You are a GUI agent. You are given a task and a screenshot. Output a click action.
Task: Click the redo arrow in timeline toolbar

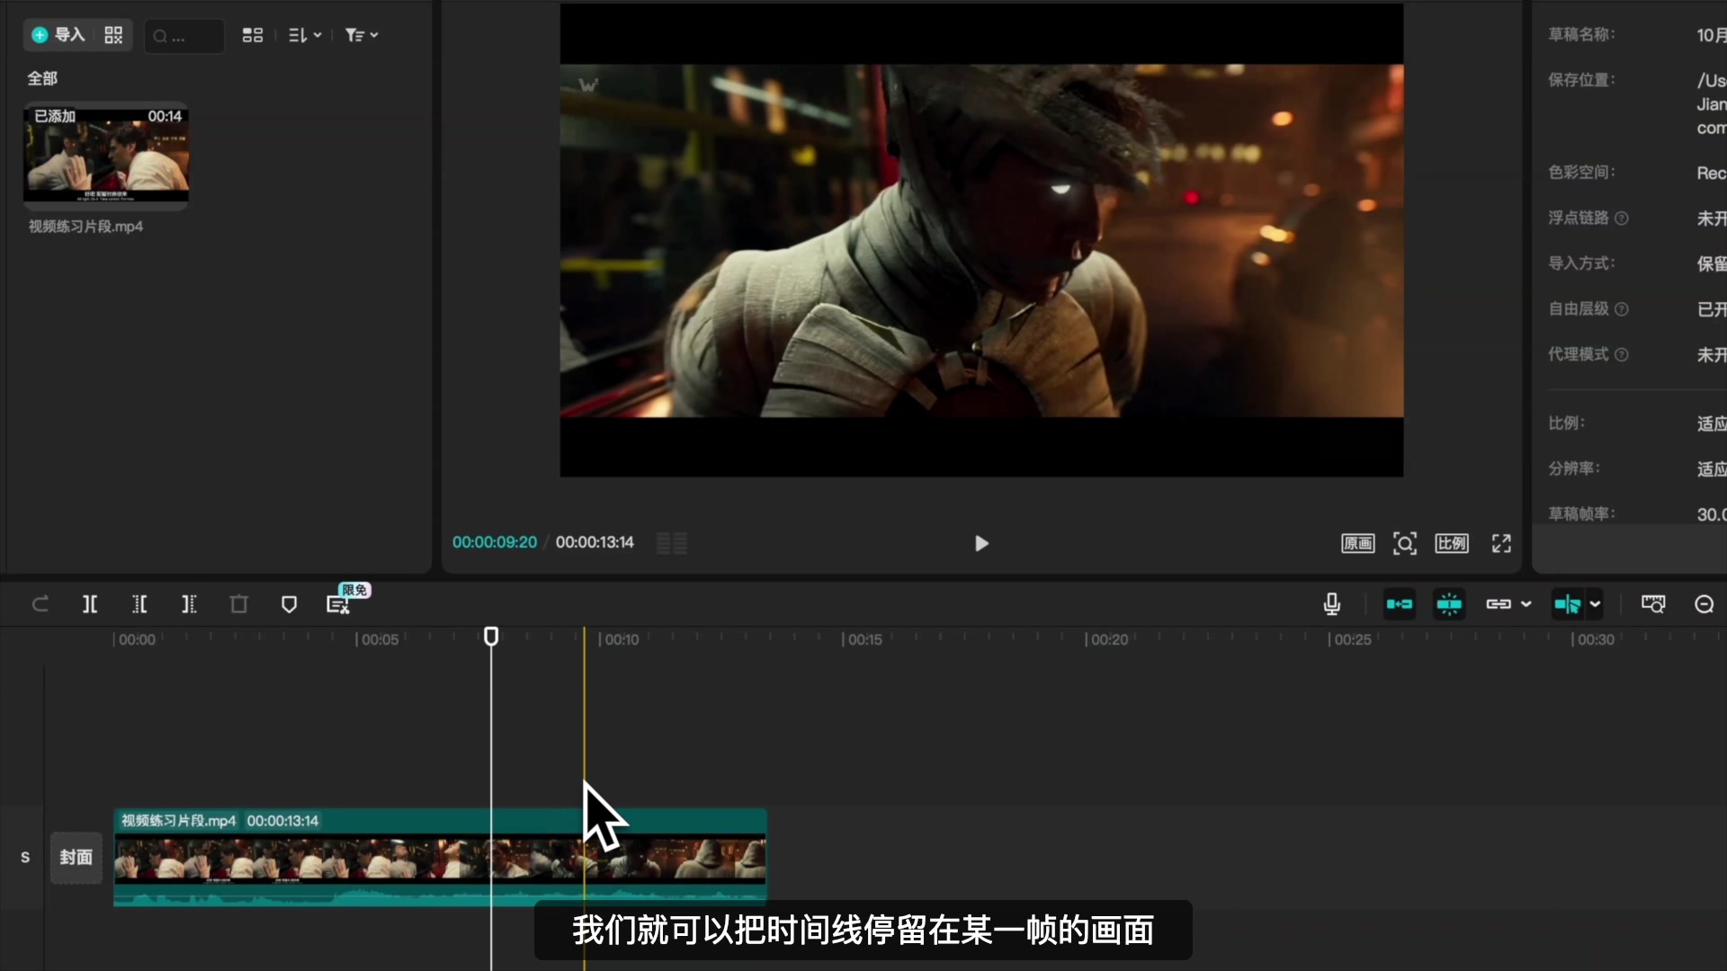click(x=40, y=604)
